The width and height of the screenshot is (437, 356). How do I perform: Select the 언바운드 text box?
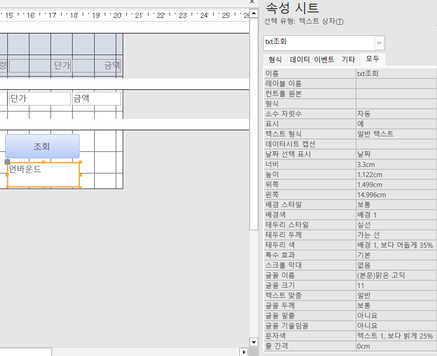(x=43, y=175)
